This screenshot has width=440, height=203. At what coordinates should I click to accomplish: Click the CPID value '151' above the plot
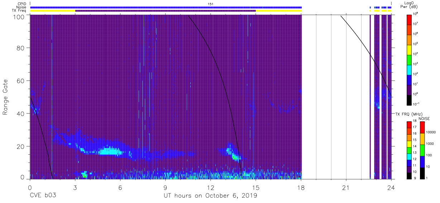coord(211,4)
